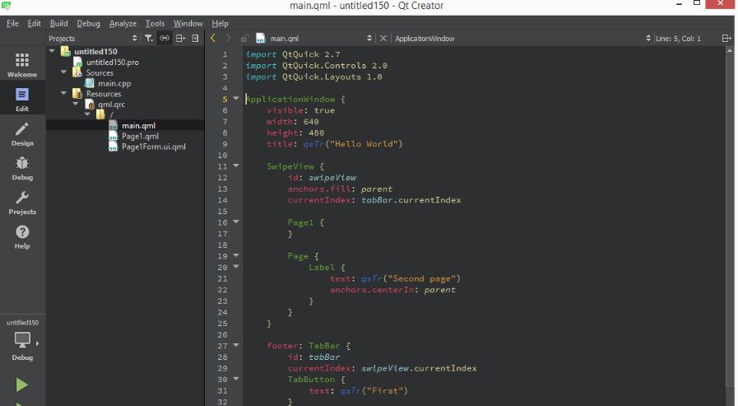Open the Tools menu
Viewport: 738px width, 406px height.
point(155,23)
